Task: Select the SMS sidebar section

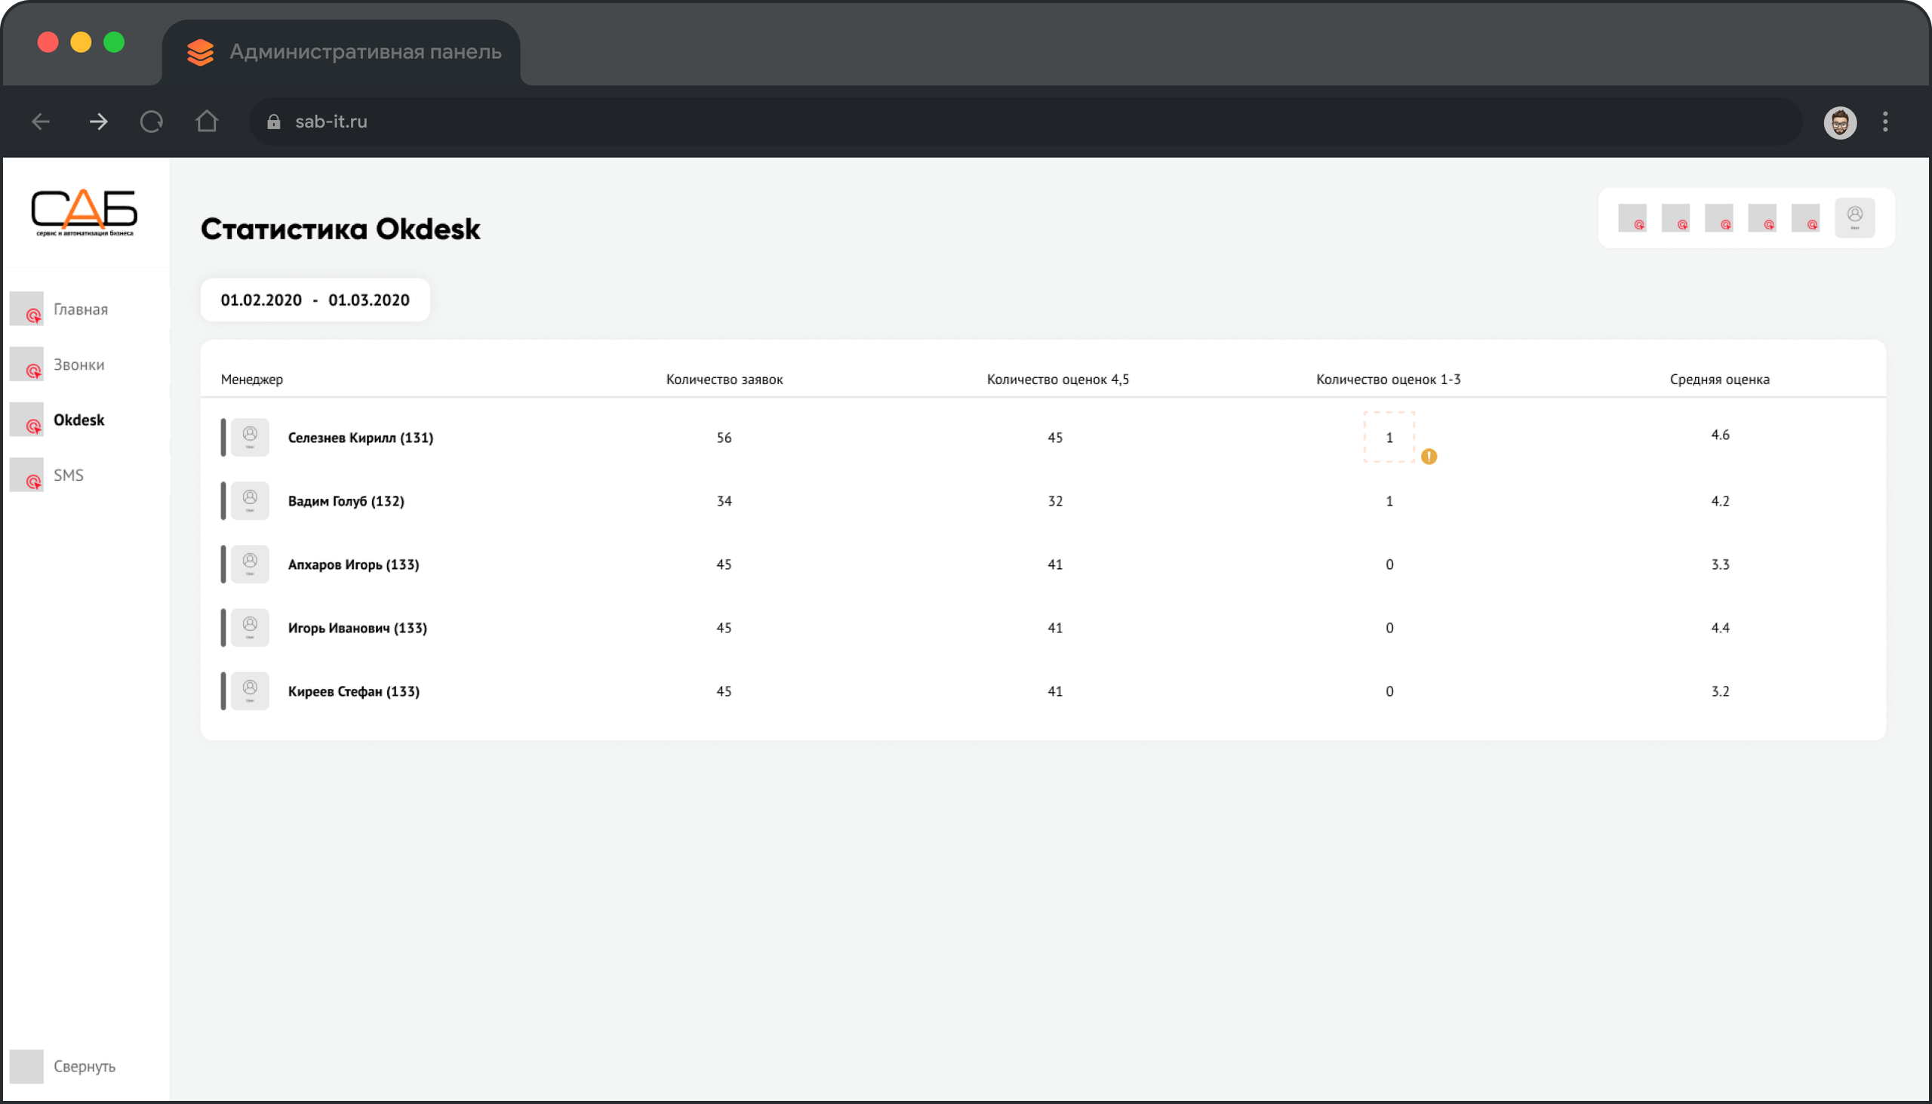Action: pos(68,475)
